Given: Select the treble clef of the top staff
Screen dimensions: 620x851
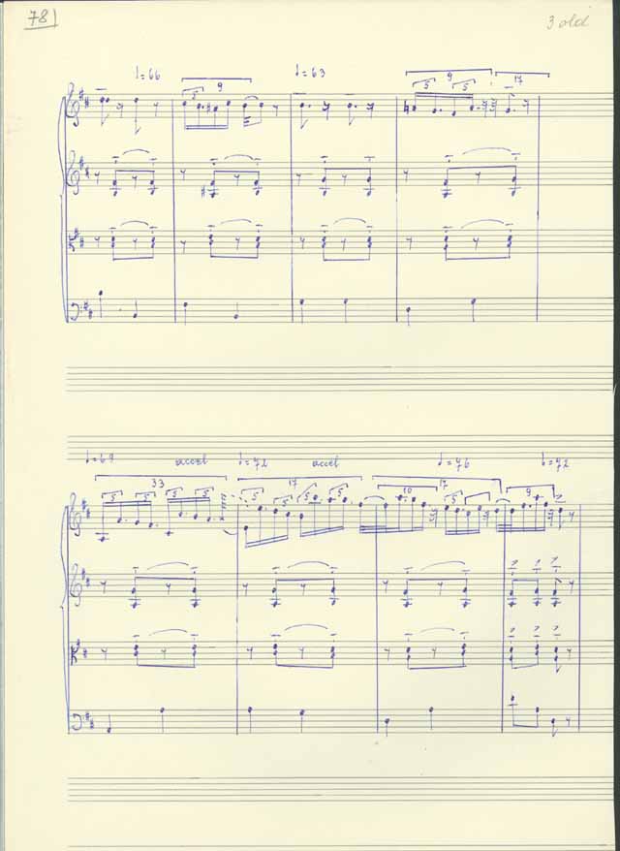Looking at the screenshot, I should (x=71, y=106).
